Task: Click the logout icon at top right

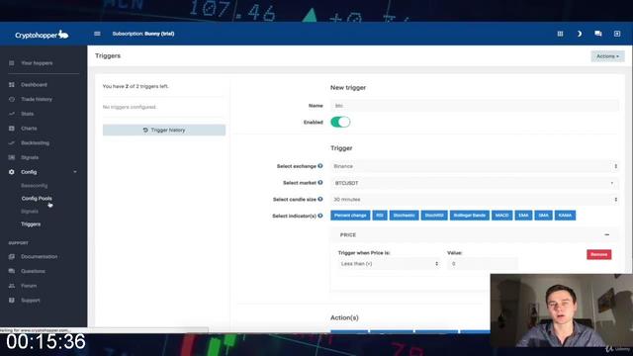Action: coord(617,34)
